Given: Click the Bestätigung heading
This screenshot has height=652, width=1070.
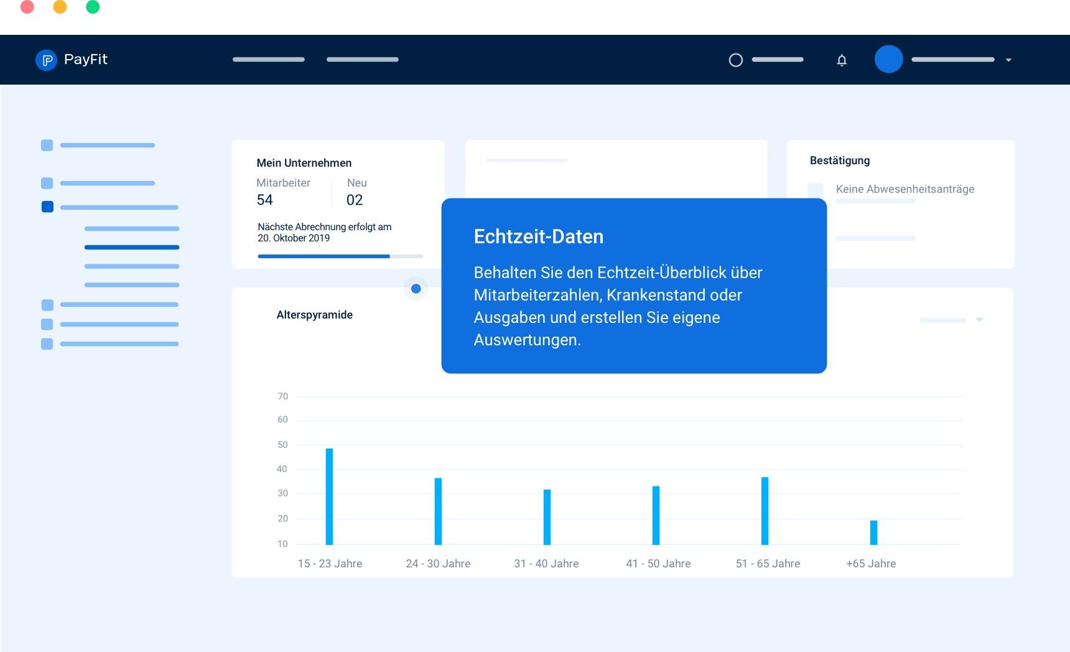Looking at the screenshot, I should 840,161.
